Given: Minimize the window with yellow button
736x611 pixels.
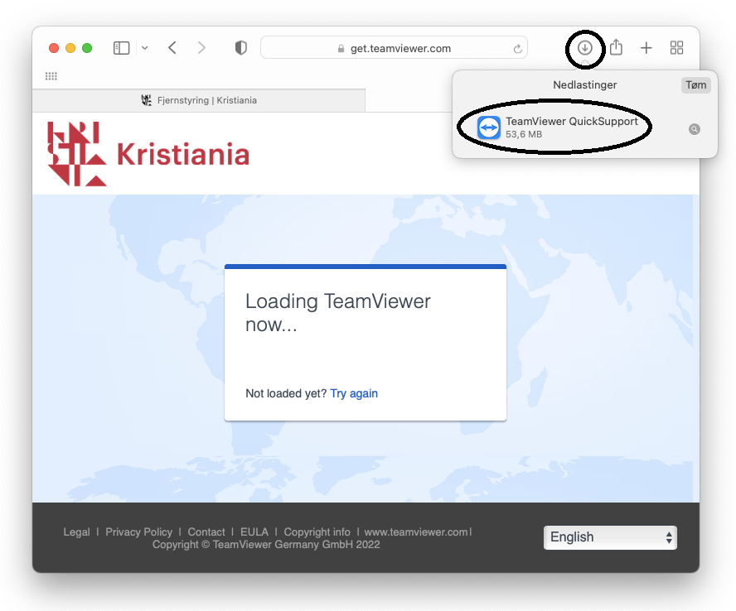Looking at the screenshot, I should click(70, 48).
